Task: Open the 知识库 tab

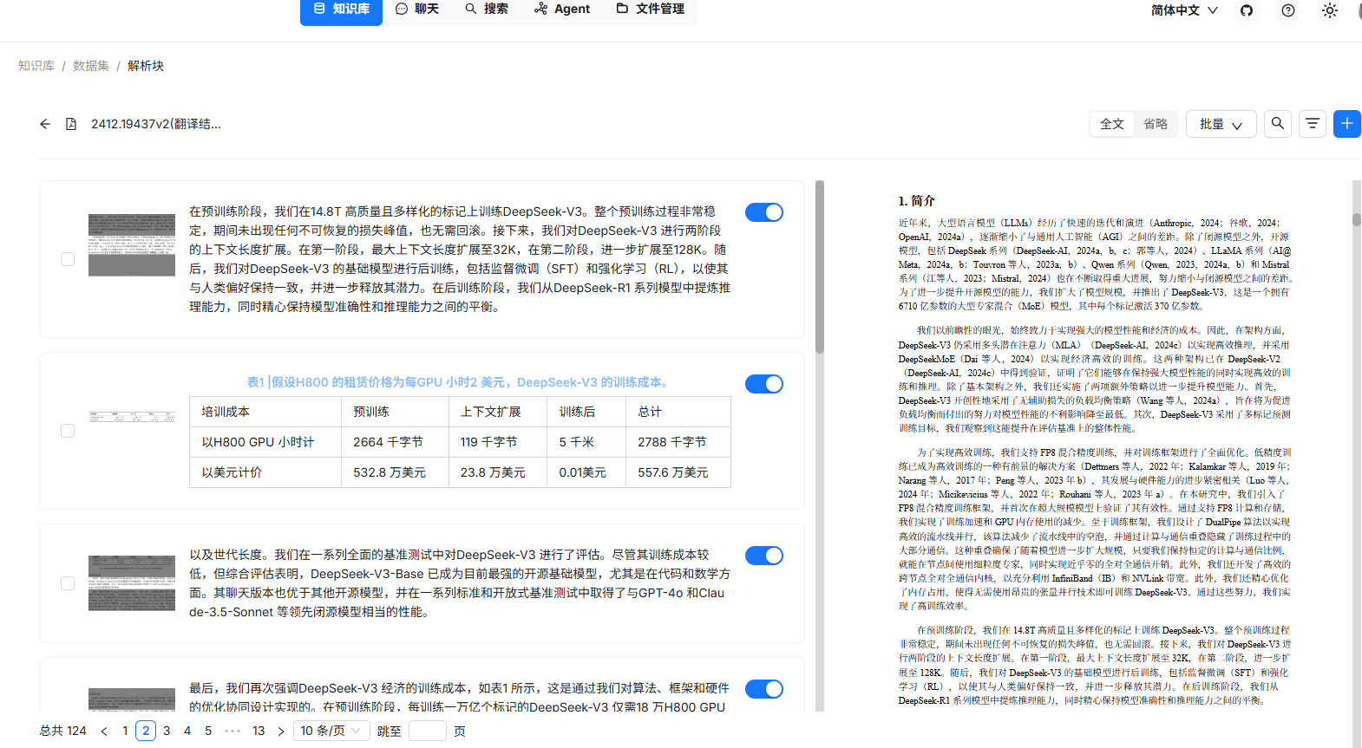Action: [341, 10]
